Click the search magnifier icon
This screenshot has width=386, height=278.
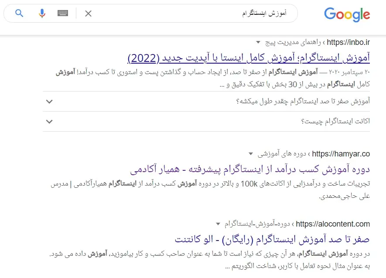[x=18, y=14]
